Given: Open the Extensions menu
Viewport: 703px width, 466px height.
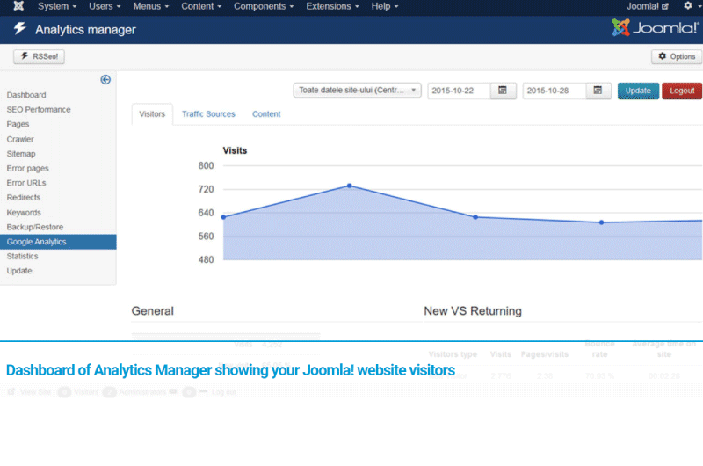Looking at the screenshot, I should [332, 6].
